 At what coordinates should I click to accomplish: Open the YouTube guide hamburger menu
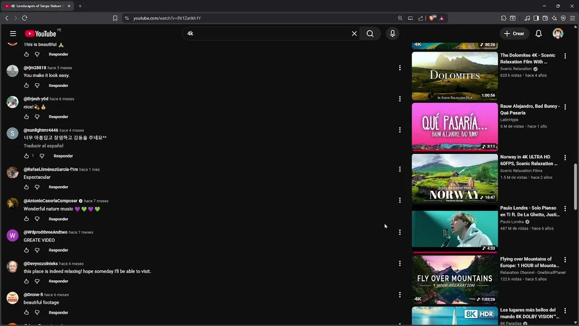pos(13,34)
